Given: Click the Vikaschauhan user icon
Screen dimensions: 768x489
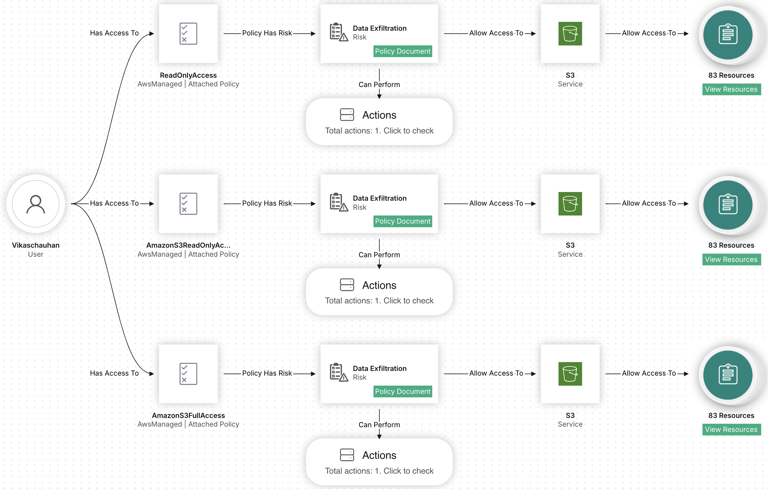Looking at the screenshot, I should [x=35, y=204].
